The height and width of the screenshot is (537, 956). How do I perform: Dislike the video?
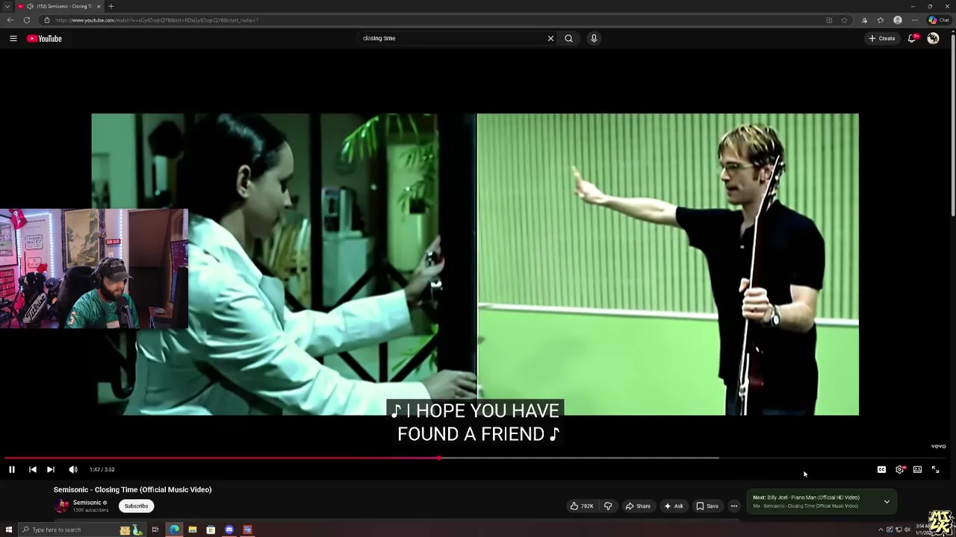pos(608,506)
